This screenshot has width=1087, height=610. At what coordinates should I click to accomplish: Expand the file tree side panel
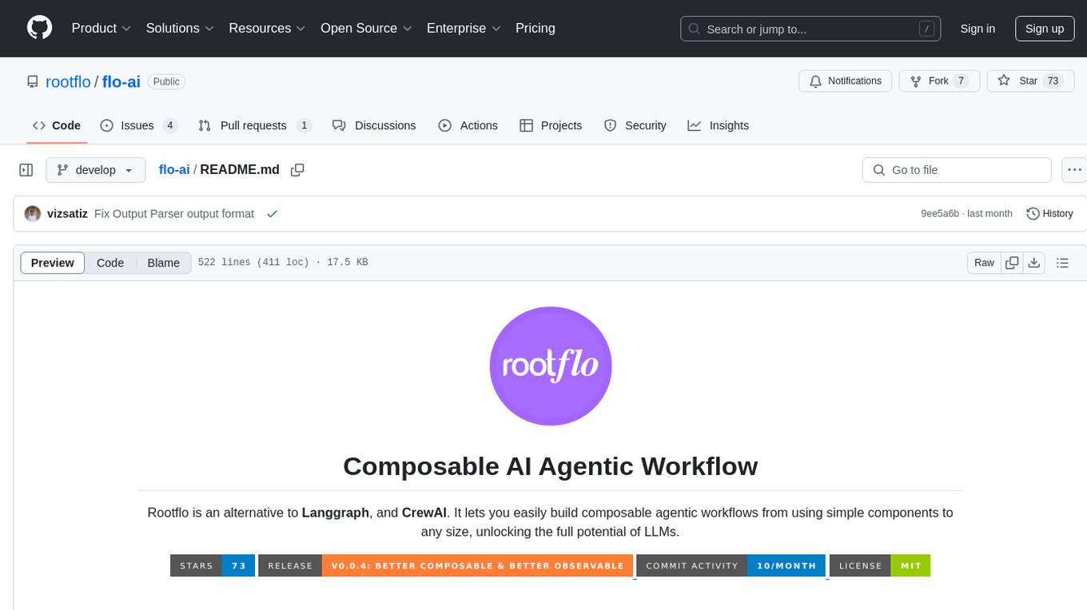click(26, 170)
